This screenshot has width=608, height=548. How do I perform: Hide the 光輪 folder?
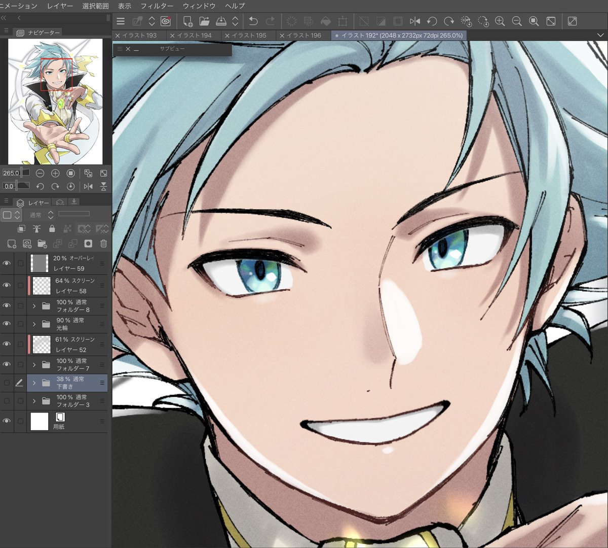point(7,324)
